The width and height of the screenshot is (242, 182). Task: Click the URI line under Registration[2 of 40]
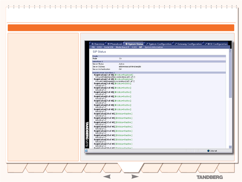(115, 81)
